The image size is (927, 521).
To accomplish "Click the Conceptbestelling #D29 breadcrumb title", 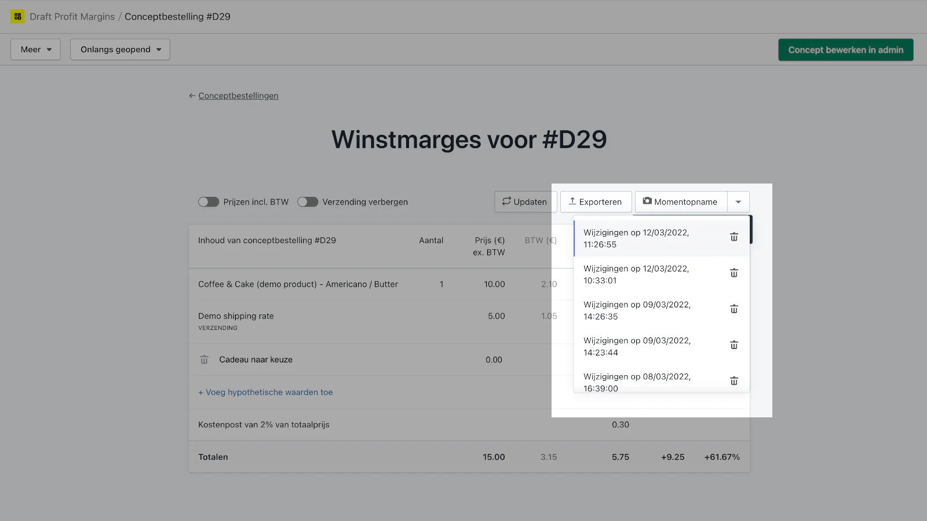I will pyautogui.click(x=177, y=16).
